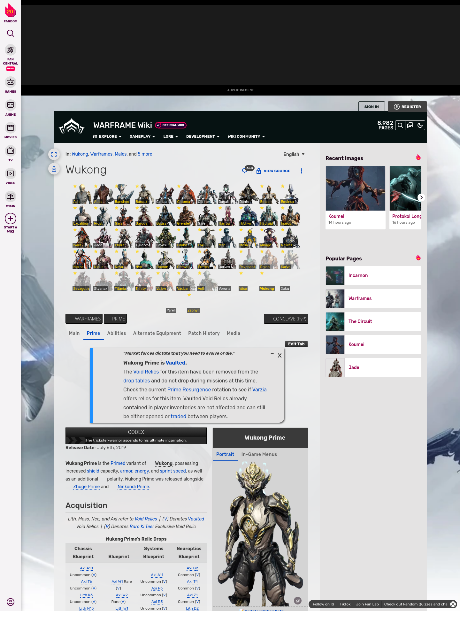Click Join Fan Lab link
The height and width of the screenshot is (639, 460).
click(367, 604)
